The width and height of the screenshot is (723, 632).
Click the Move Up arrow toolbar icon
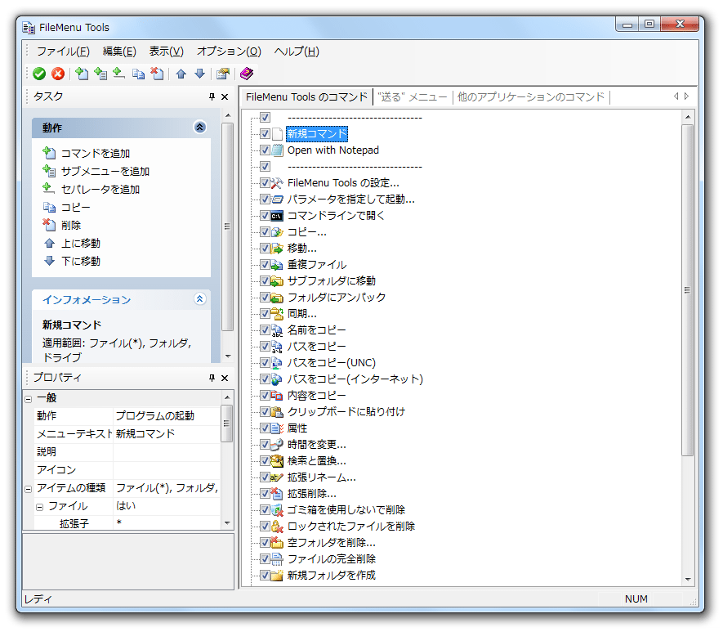[181, 74]
